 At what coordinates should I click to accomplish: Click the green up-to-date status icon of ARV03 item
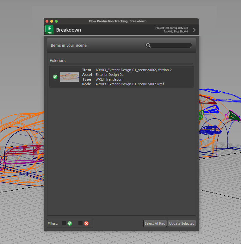(x=55, y=77)
